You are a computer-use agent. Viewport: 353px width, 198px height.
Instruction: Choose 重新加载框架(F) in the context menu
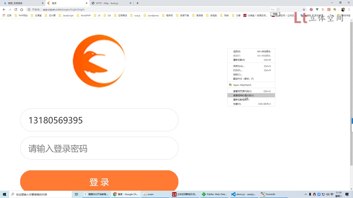tap(251, 100)
